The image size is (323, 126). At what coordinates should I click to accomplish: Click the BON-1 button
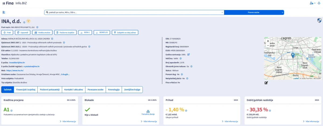pyautogui.click(x=85, y=32)
